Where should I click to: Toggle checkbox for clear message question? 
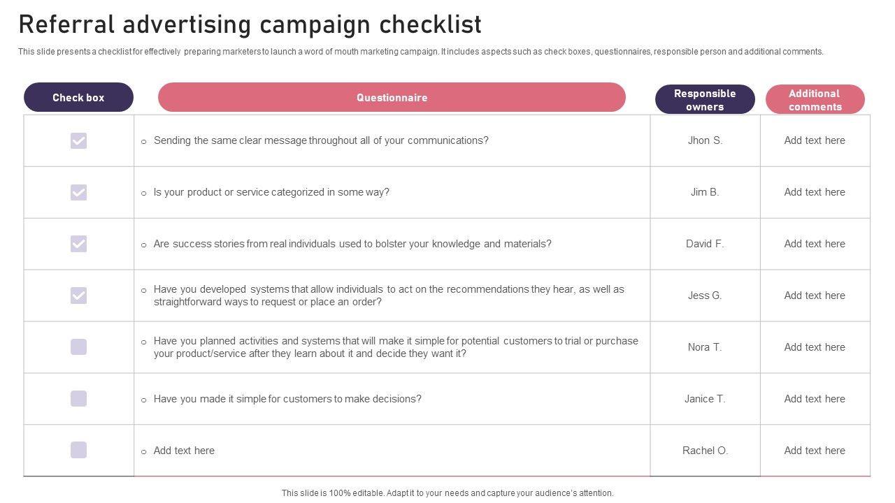click(78, 141)
